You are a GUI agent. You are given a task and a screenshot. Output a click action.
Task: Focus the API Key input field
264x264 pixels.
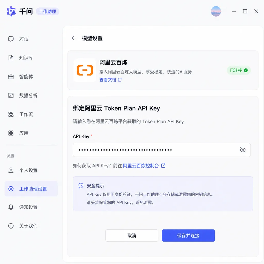point(162,150)
